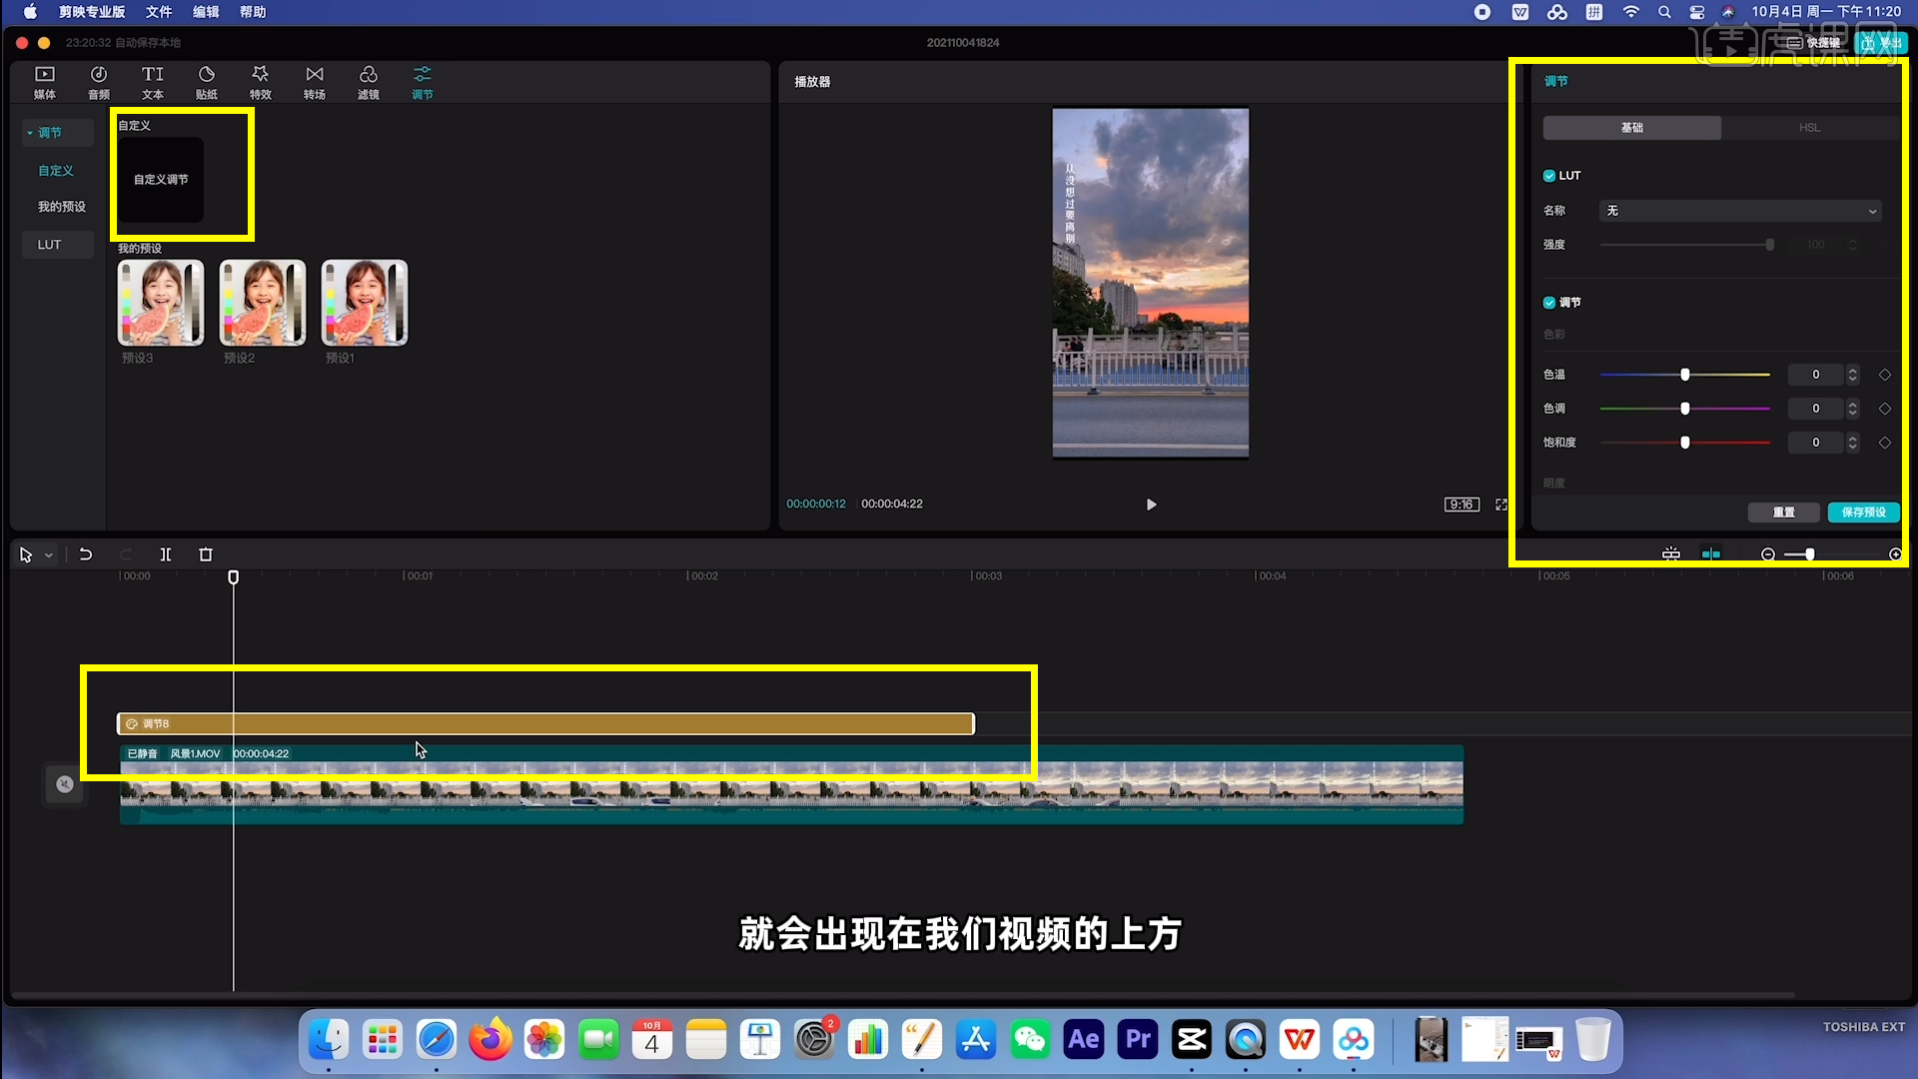Add keyframe for 色温
1918x1079 pixels.
coord(1885,375)
